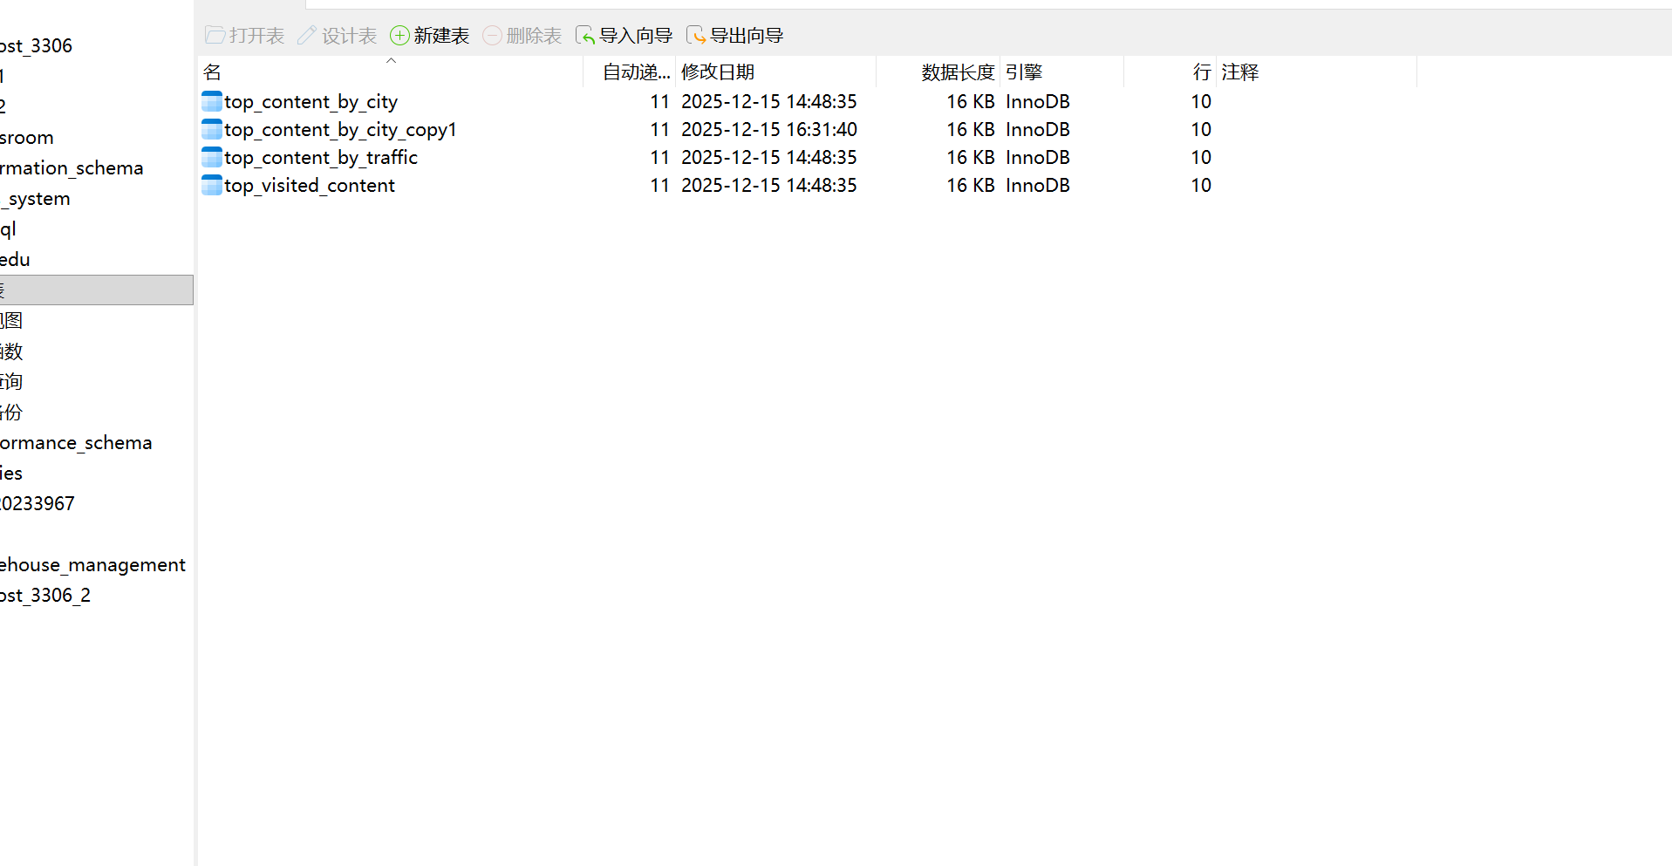Image resolution: width=1672 pixels, height=866 pixels.
Task: Click modified date 2025-12-15 16:31:40
Action: tap(769, 130)
